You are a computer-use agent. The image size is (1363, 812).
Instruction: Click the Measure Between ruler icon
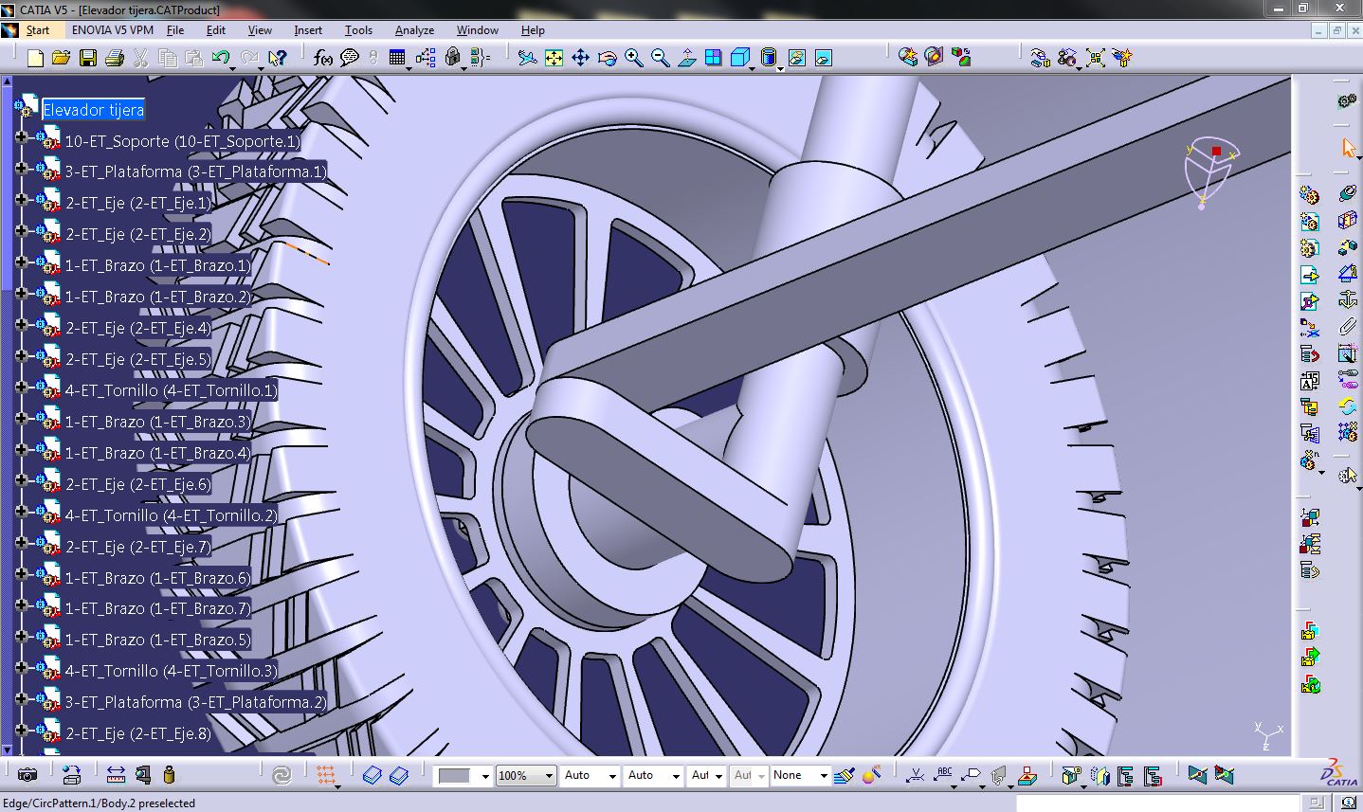click(117, 775)
